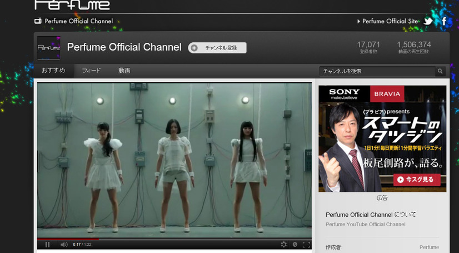The image size is (459, 253).
Task: Open the 動画 tab
Action: click(124, 71)
